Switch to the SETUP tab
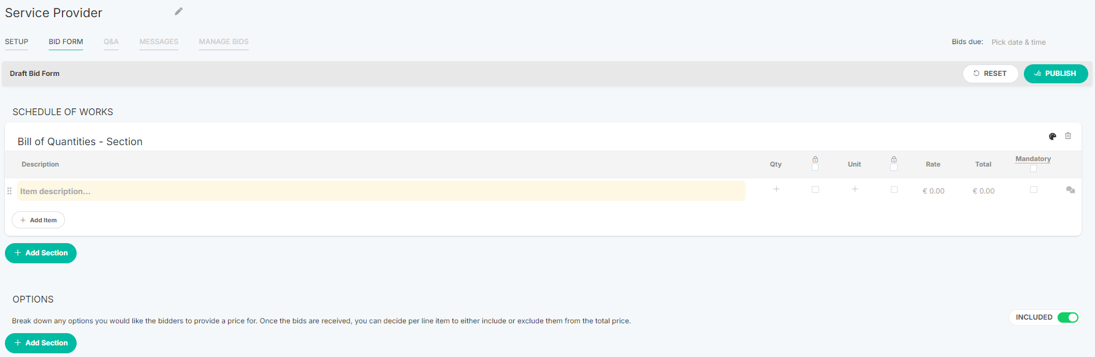 [17, 42]
